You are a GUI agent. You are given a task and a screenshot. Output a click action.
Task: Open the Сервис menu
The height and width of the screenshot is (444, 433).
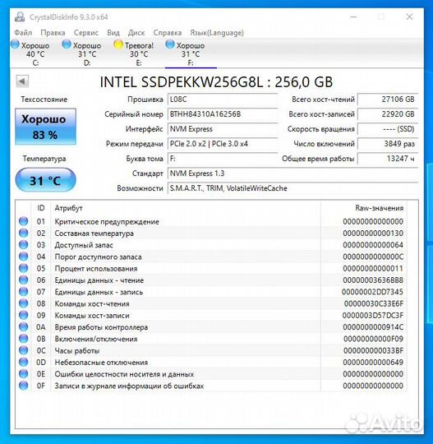click(86, 33)
